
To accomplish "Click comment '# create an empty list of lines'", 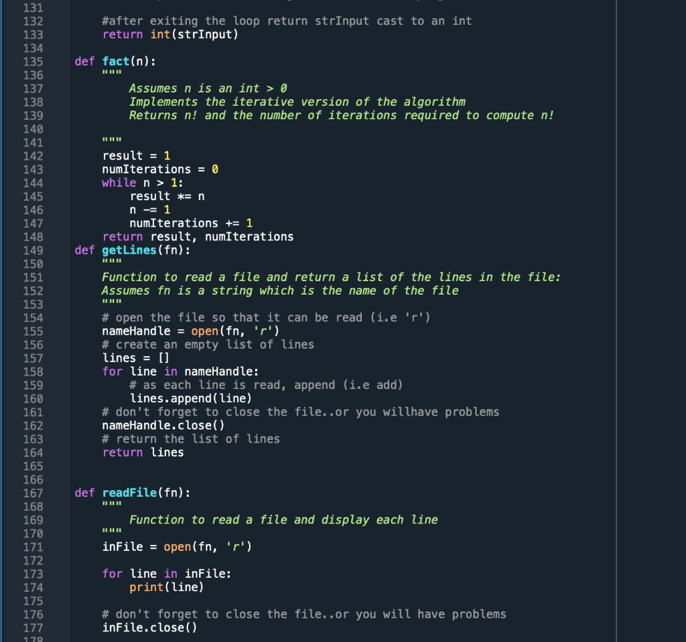I will click(x=208, y=345).
